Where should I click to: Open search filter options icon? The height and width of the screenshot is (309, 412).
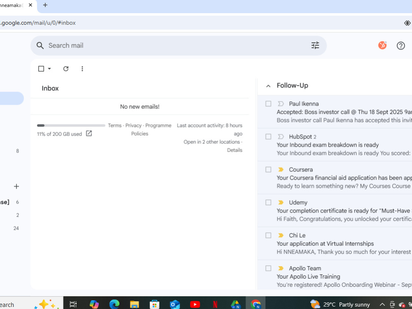315,45
